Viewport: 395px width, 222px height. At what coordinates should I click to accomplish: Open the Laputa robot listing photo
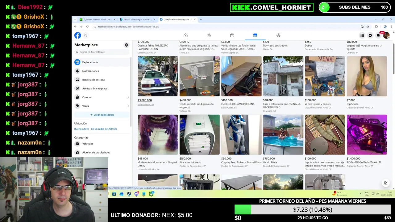[x=325, y=135]
